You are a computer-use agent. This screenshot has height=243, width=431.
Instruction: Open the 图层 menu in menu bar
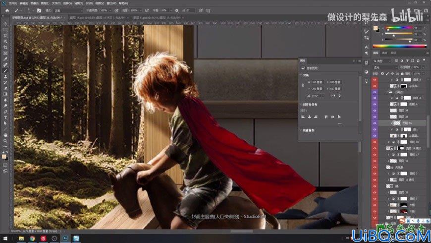(45, 3)
